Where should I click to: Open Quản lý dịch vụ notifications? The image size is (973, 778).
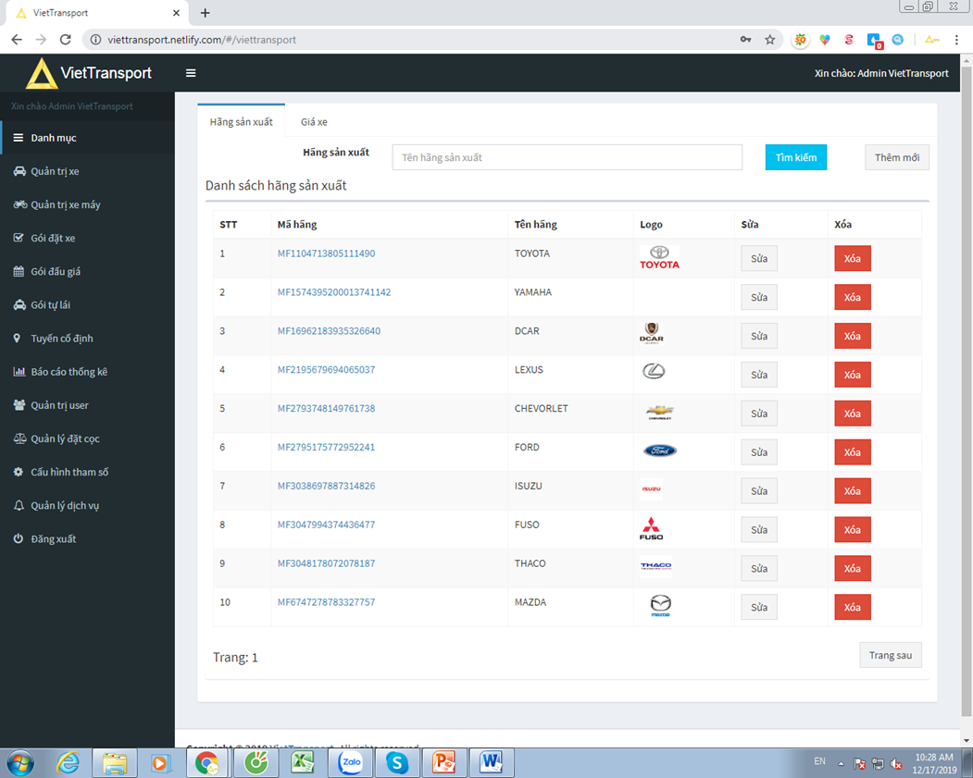60,504
